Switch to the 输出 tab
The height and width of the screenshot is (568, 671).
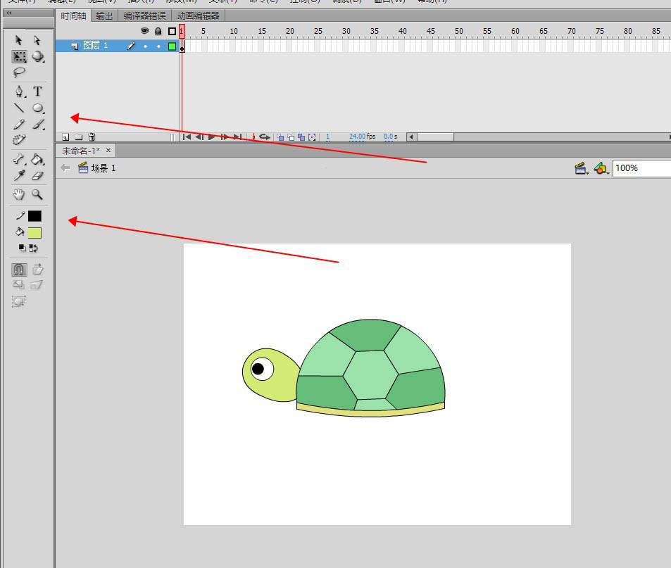(x=104, y=15)
